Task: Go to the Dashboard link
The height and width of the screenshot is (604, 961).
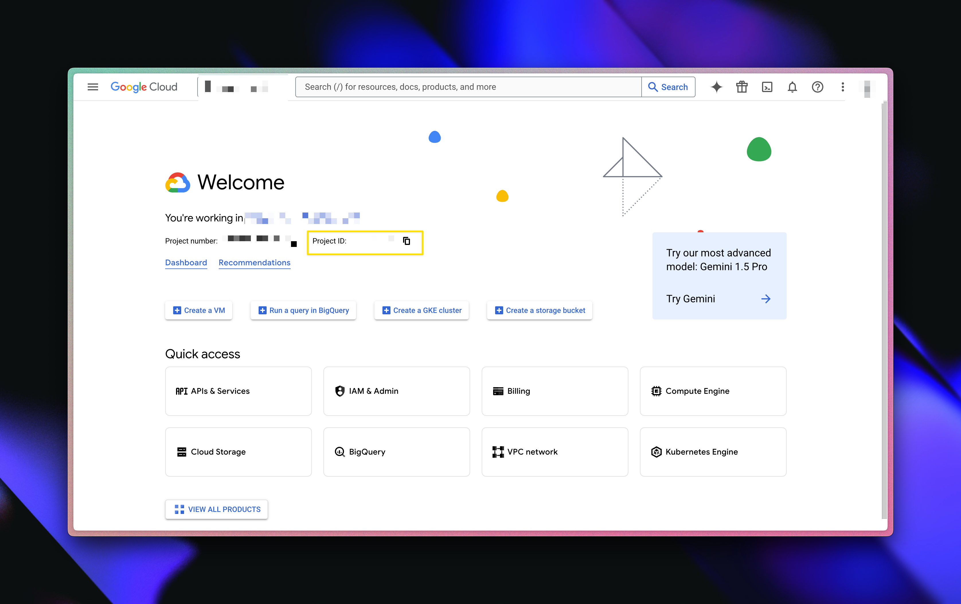Action: [x=186, y=262]
